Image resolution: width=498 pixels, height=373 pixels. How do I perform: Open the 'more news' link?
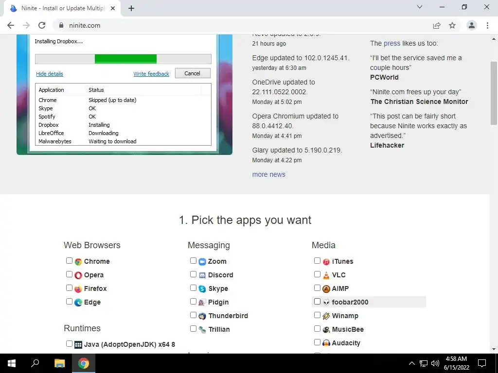coord(268,174)
